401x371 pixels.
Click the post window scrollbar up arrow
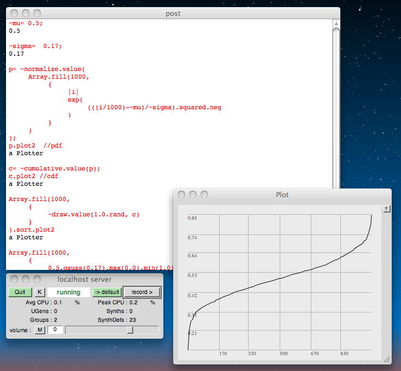tap(336, 23)
